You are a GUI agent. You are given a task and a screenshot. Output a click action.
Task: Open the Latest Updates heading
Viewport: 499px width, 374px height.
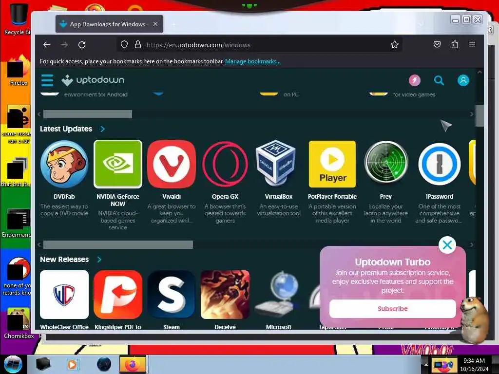pyautogui.click(x=66, y=129)
